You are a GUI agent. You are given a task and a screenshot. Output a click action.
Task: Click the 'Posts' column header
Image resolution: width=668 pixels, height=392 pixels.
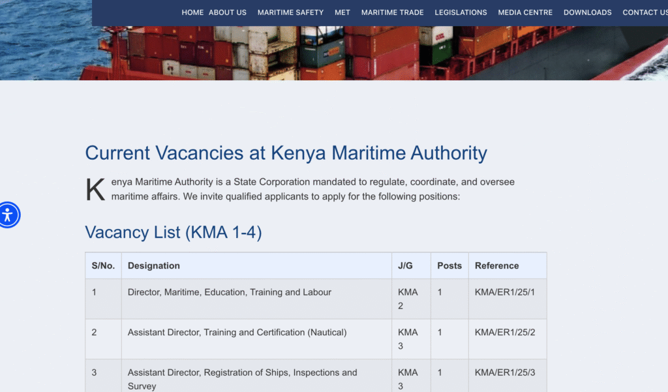click(449, 265)
